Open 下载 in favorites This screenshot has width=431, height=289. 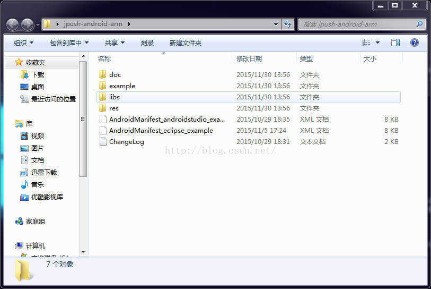click(38, 75)
